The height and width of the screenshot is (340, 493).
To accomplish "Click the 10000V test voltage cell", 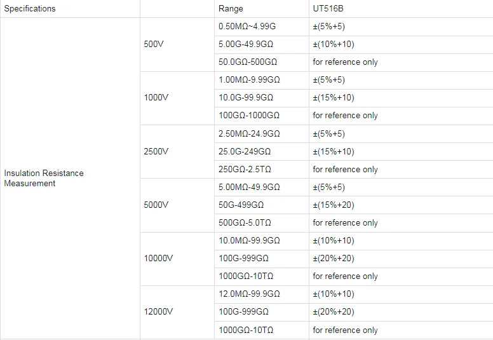I will [x=159, y=259].
